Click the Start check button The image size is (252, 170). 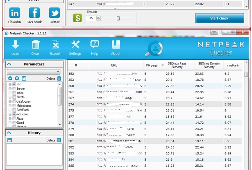point(219,18)
